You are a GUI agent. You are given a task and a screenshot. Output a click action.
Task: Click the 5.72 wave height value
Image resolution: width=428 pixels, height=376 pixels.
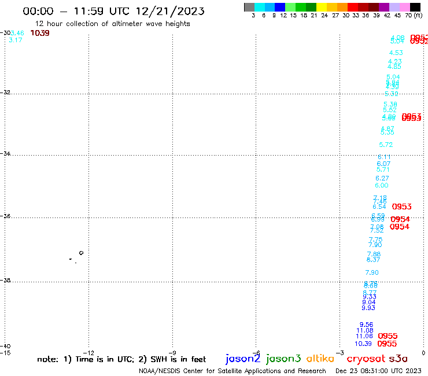(x=386, y=145)
